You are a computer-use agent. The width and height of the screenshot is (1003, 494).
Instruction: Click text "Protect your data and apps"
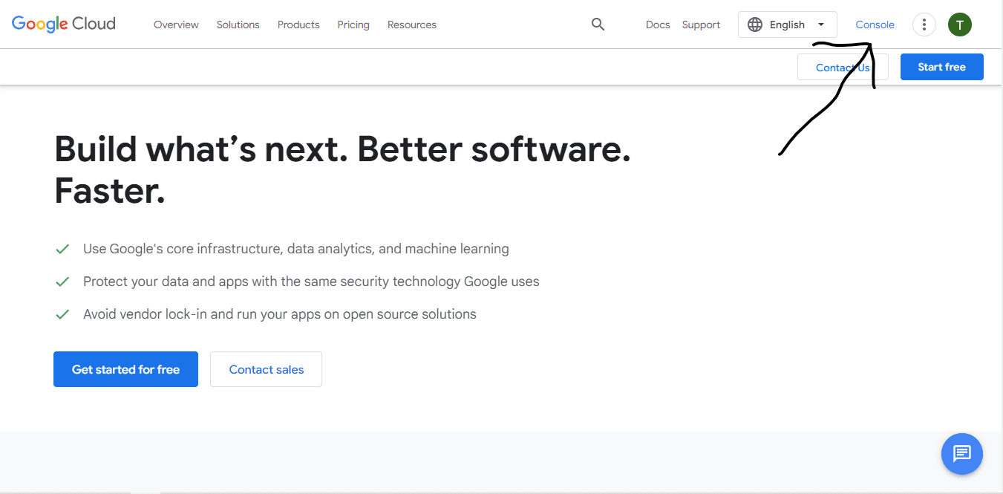(x=160, y=282)
